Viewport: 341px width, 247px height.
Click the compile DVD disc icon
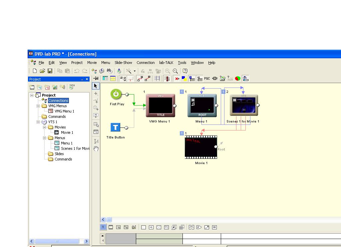click(119, 71)
